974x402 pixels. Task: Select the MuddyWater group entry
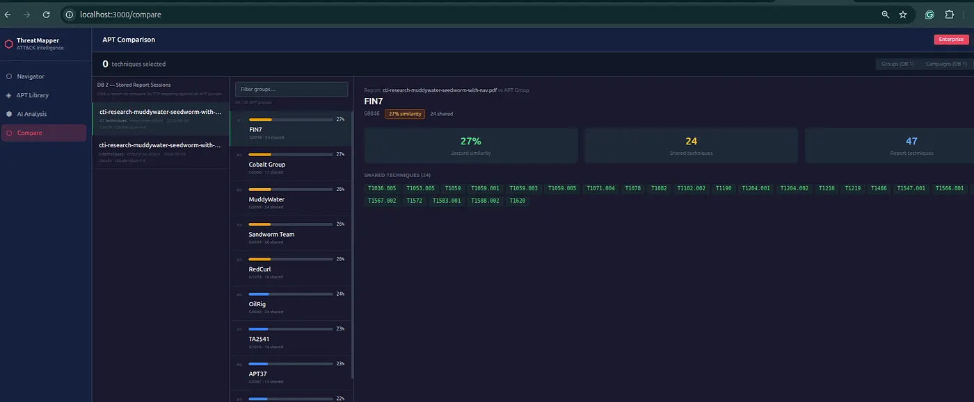[292, 199]
